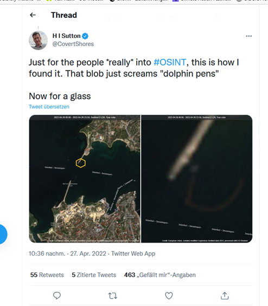The height and width of the screenshot is (306, 268).
Task: Click the blue compose button at left edge
Action: click(x=3, y=234)
